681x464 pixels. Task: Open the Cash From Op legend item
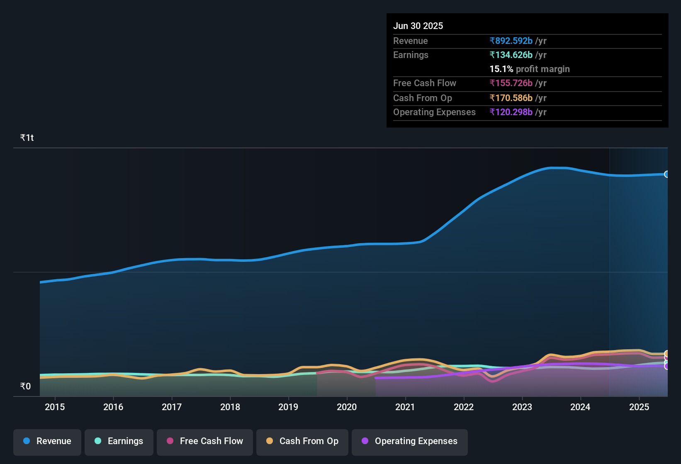pyautogui.click(x=302, y=441)
